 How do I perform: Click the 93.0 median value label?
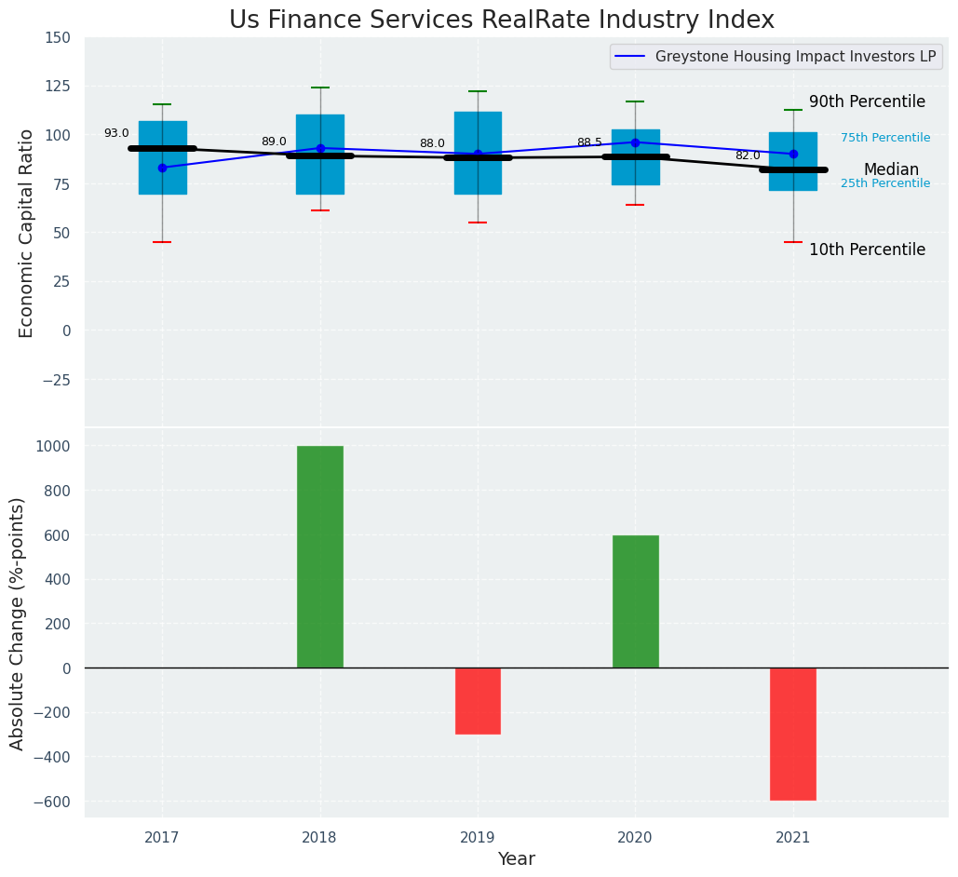[116, 134]
